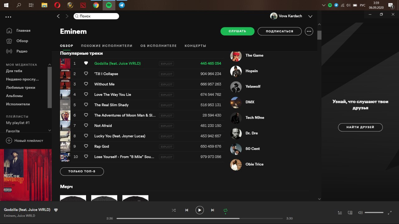Open the three-dots app menu
Image resolution: width=399 pixels, height=224 pixels.
pyautogui.click(x=8, y=17)
